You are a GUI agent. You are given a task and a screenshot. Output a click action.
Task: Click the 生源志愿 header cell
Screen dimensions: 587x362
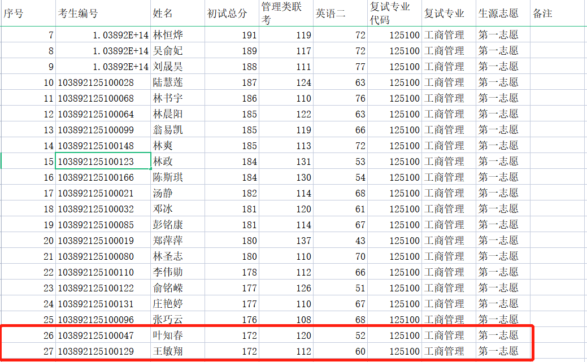[x=503, y=14]
